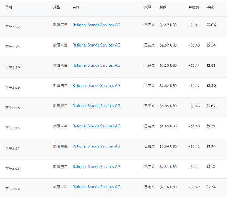Click the 款項 column header
Screen dimensions: 227x197
point(148,7)
